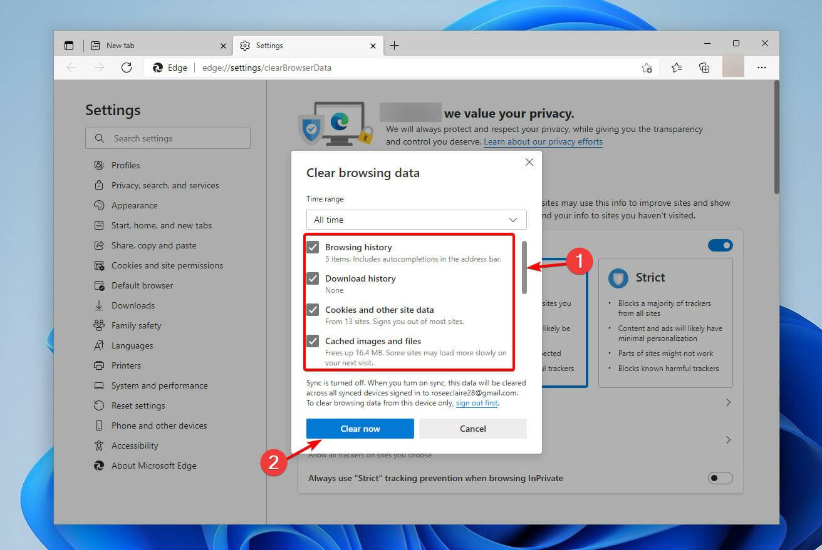This screenshot has height=550, width=822.
Task: Click the Appearance icon in sidebar
Action: (x=99, y=205)
